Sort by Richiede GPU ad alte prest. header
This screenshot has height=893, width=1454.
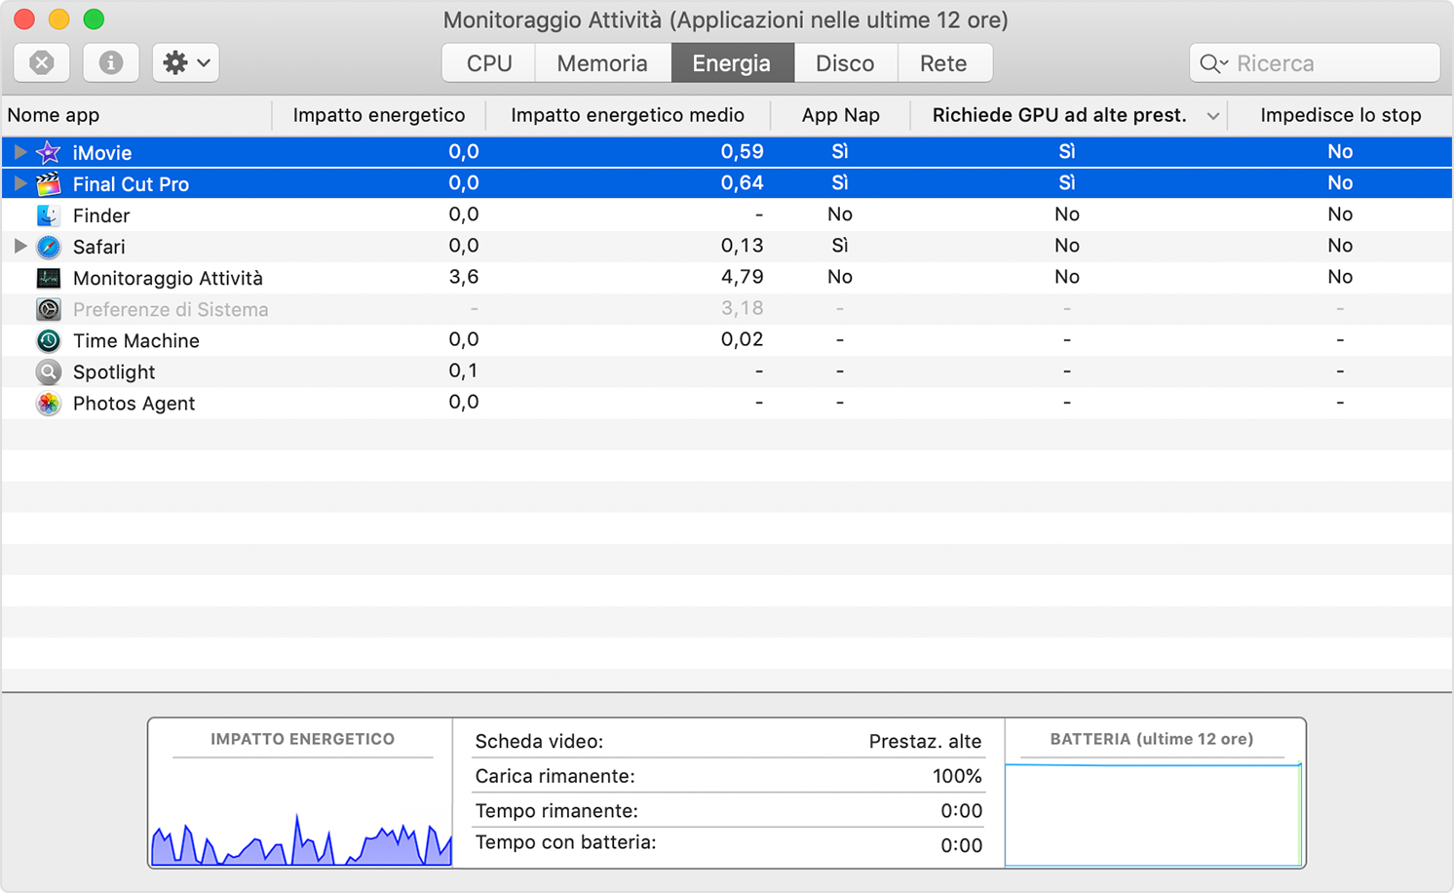click(x=1059, y=115)
